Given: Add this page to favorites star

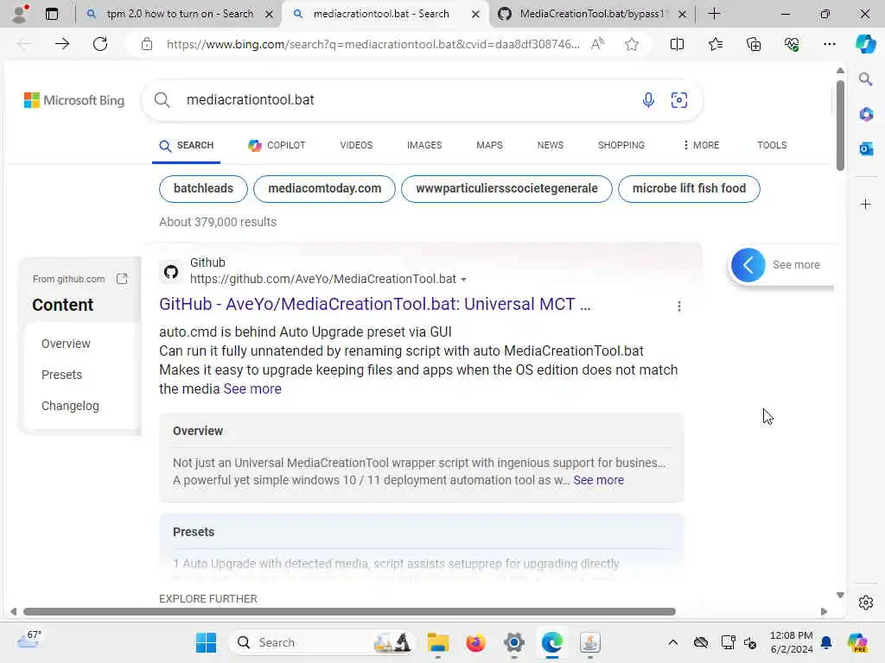Looking at the screenshot, I should (x=632, y=44).
